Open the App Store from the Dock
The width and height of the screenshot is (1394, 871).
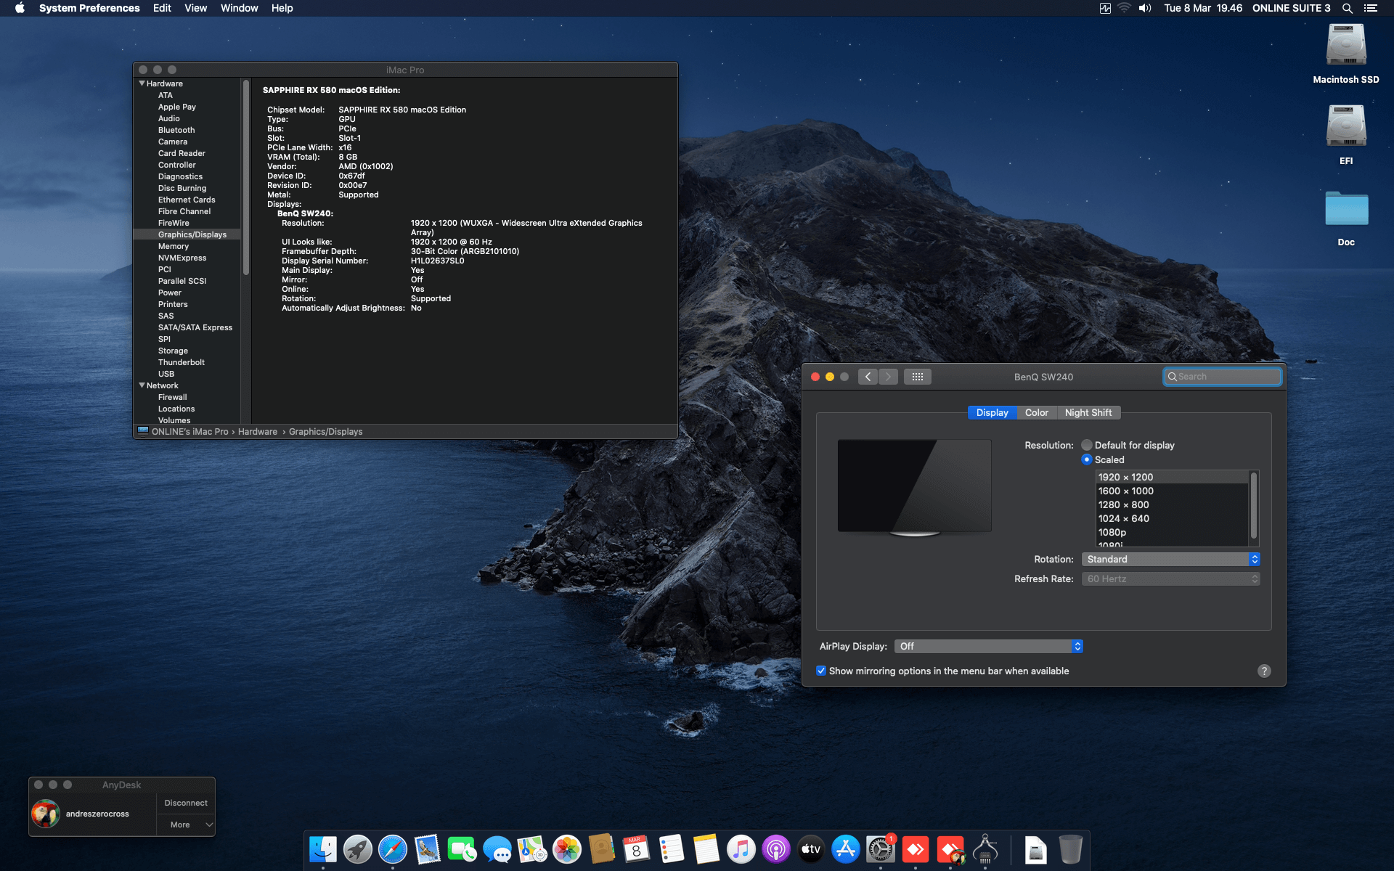[846, 848]
